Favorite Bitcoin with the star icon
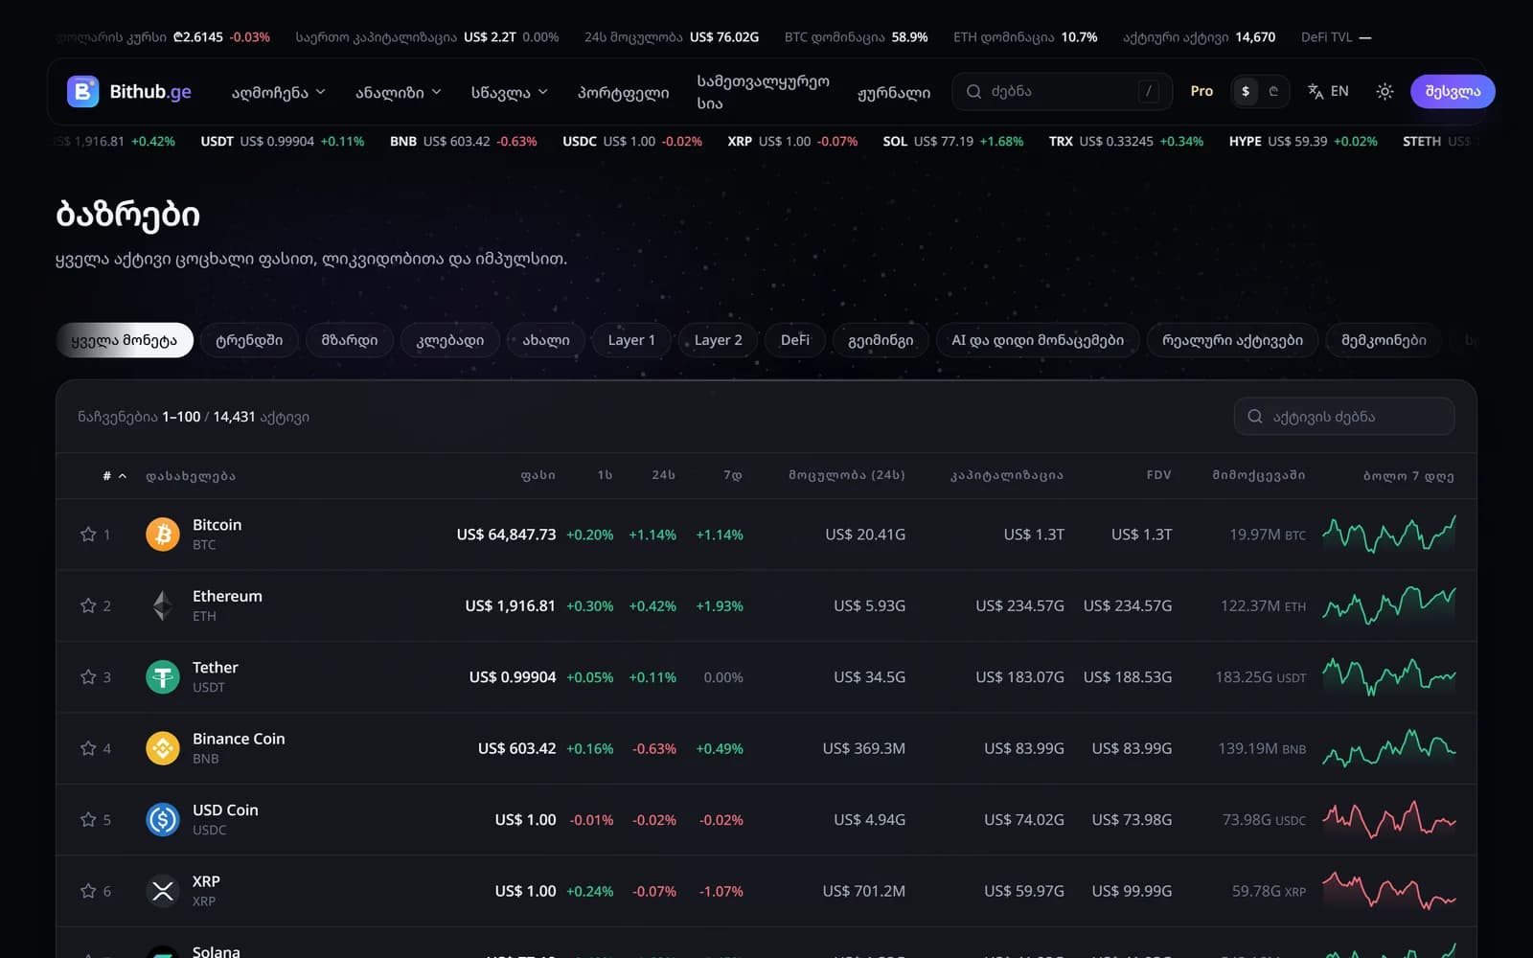The image size is (1533, 958). pos(88,535)
